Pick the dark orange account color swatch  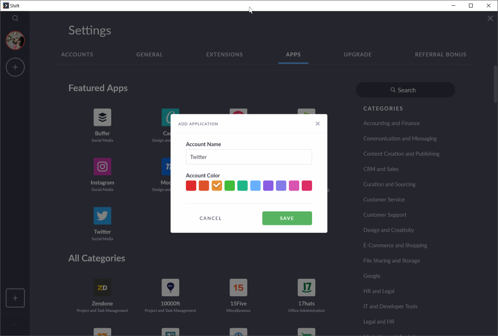click(204, 186)
